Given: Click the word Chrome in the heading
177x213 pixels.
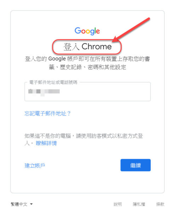Looking at the screenshot, I should (x=97, y=46).
